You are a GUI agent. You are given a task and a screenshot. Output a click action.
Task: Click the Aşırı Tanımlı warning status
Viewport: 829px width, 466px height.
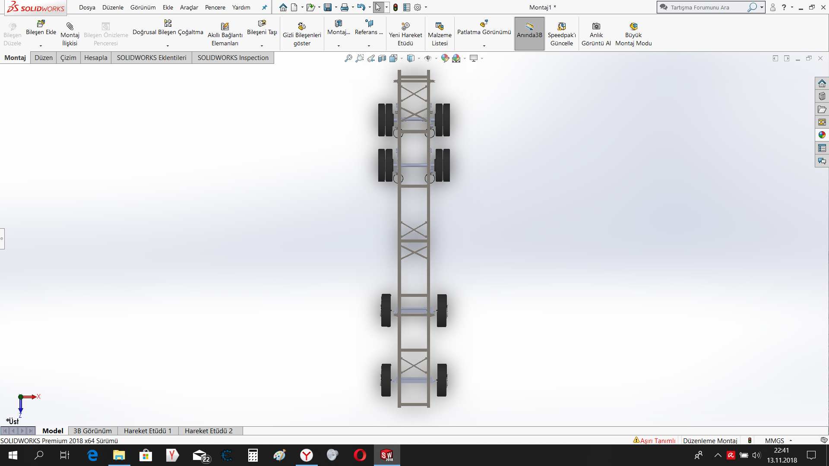pos(654,441)
